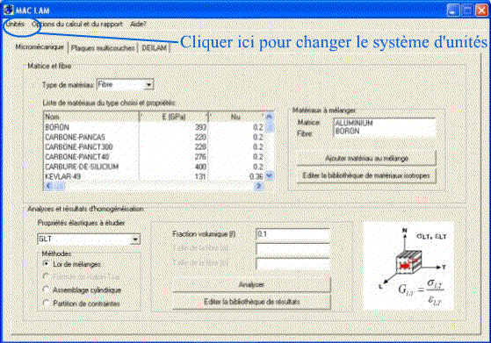This screenshot has width=491, height=343.
Task: Click the second greyed fibre size field
Action: [x=292, y=263]
